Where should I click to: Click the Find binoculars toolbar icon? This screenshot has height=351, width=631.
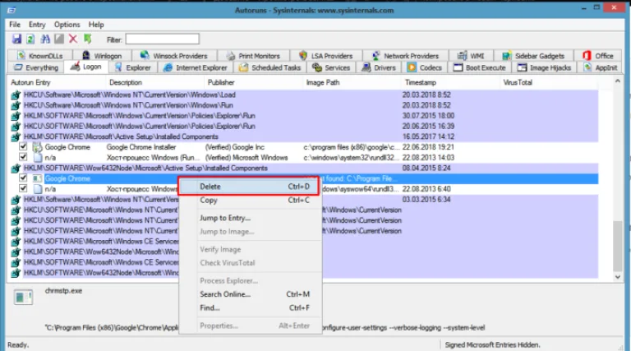pyautogui.click(x=45, y=39)
